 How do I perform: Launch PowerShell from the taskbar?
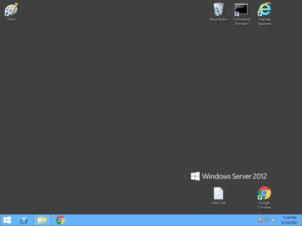(24, 220)
